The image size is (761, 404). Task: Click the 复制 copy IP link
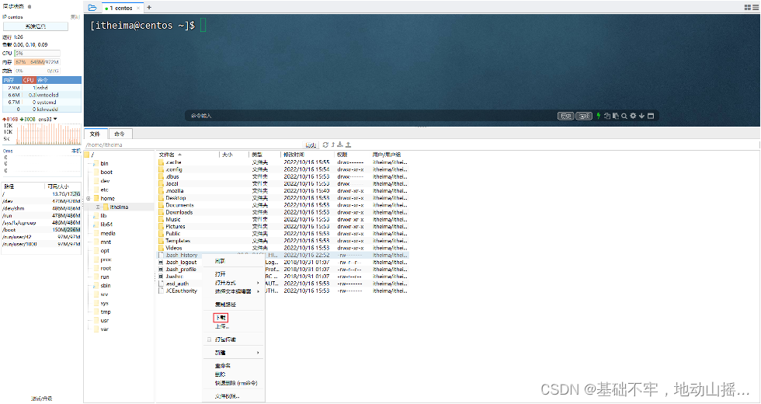coord(75,16)
